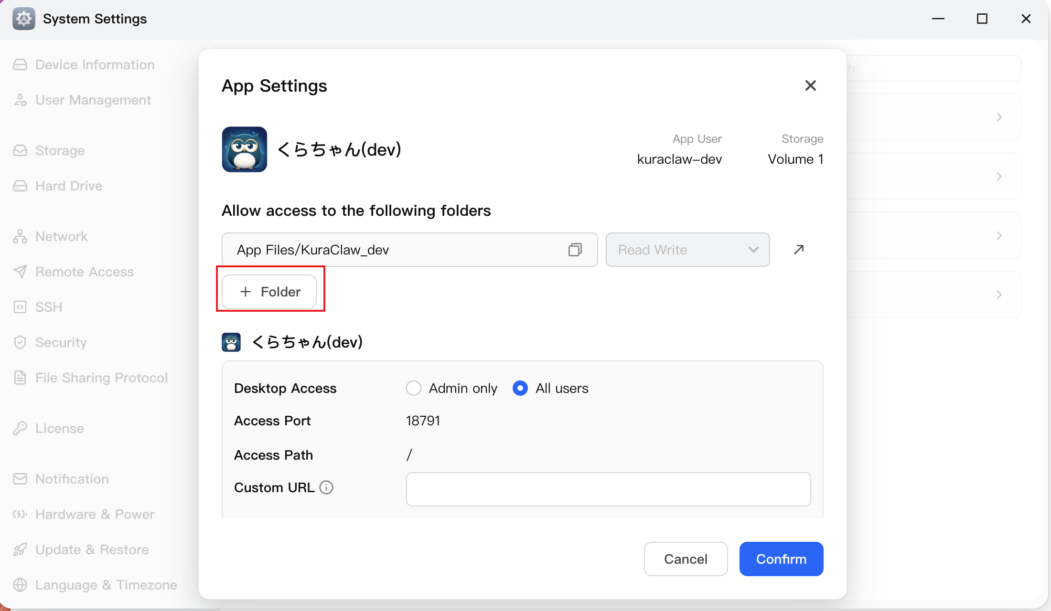Viewport: 1051px width, 611px height.
Task: Select Language & Timezone in the sidebar
Action: (106, 585)
